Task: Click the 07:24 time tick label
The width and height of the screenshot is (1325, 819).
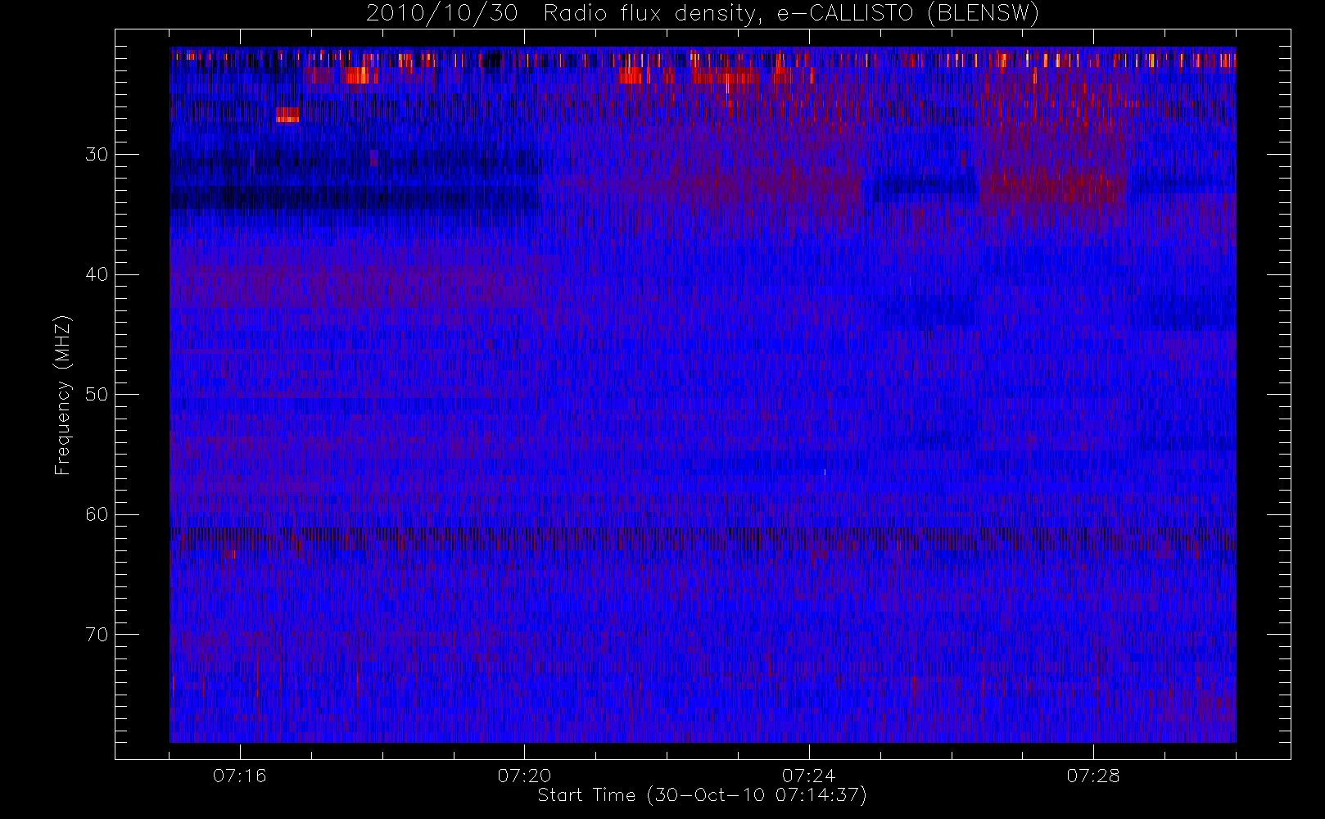Action: coord(808,776)
